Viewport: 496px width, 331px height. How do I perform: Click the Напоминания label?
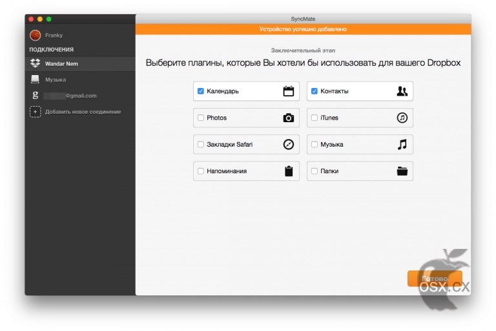(227, 171)
